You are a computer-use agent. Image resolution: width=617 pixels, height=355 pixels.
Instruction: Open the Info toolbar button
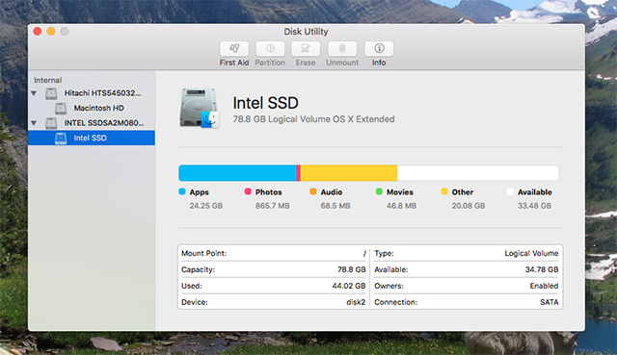click(x=379, y=49)
